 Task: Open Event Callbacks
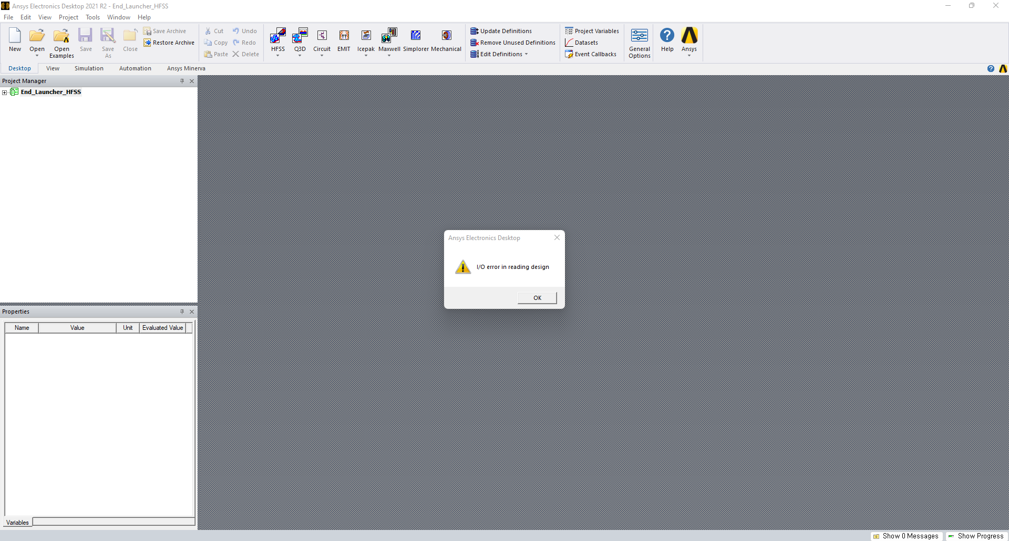coord(591,54)
